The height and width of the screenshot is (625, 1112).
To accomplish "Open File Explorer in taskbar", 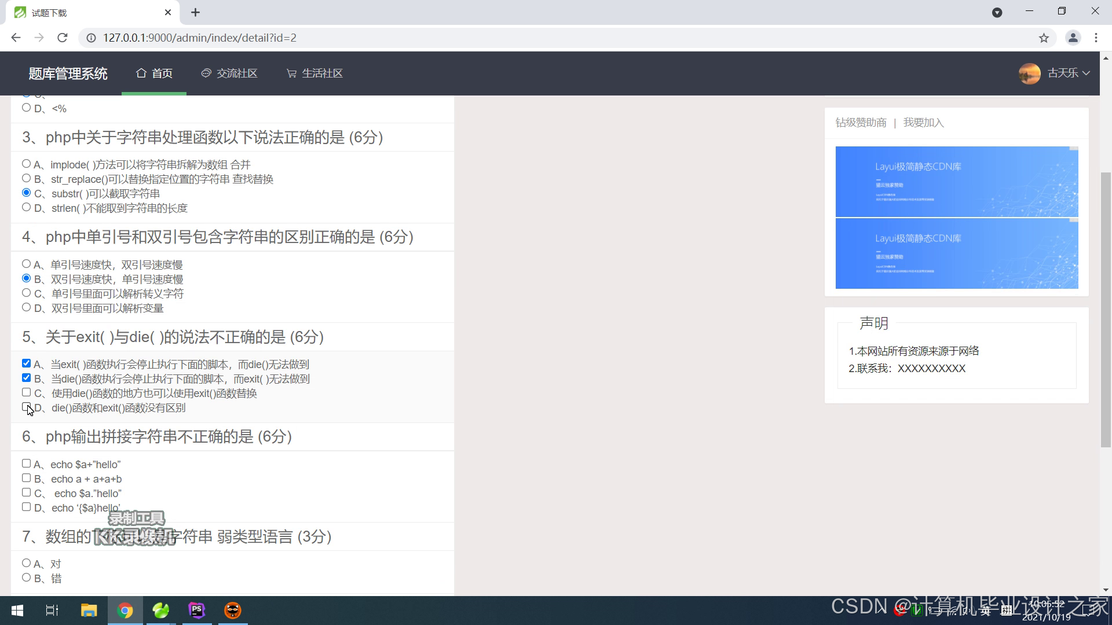I will [89, 610].
